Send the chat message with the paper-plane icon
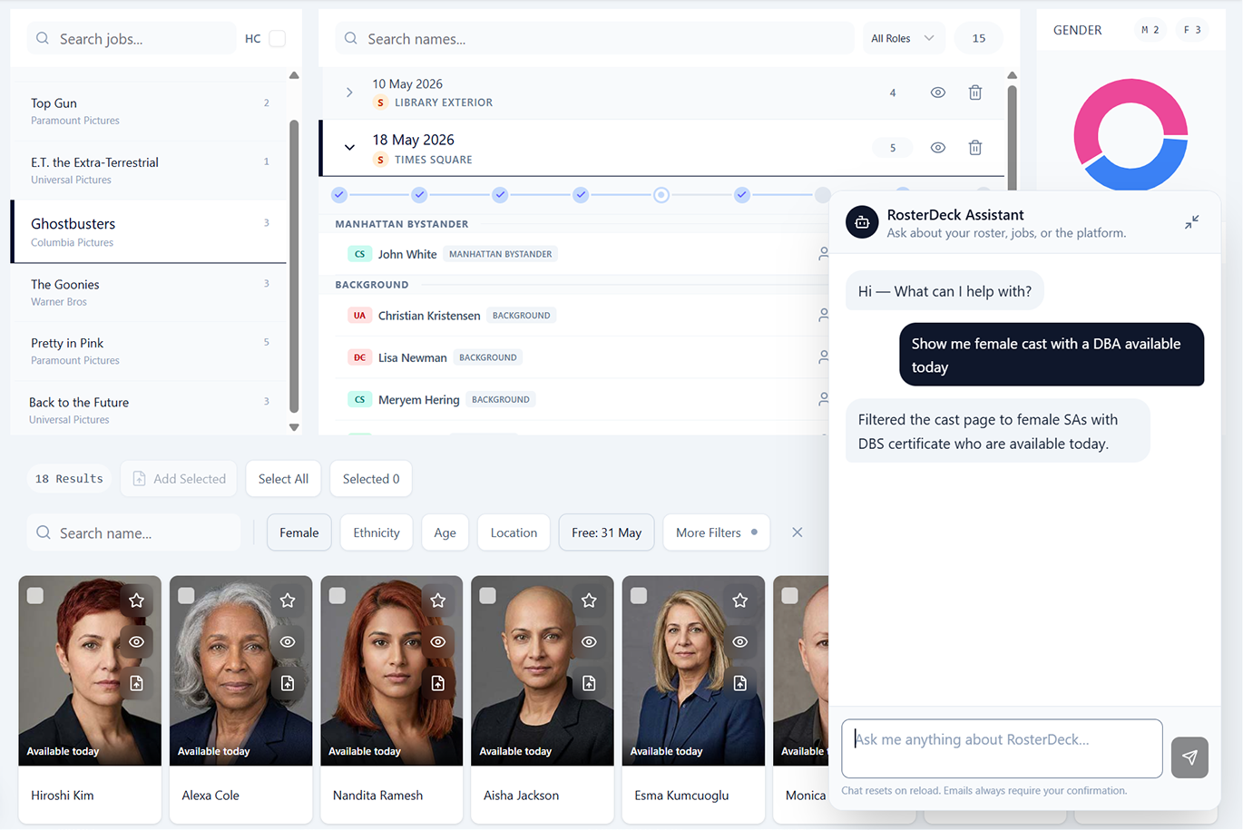The width and height of the screenshot is (1243, 830). click(x=1189, y=757)
